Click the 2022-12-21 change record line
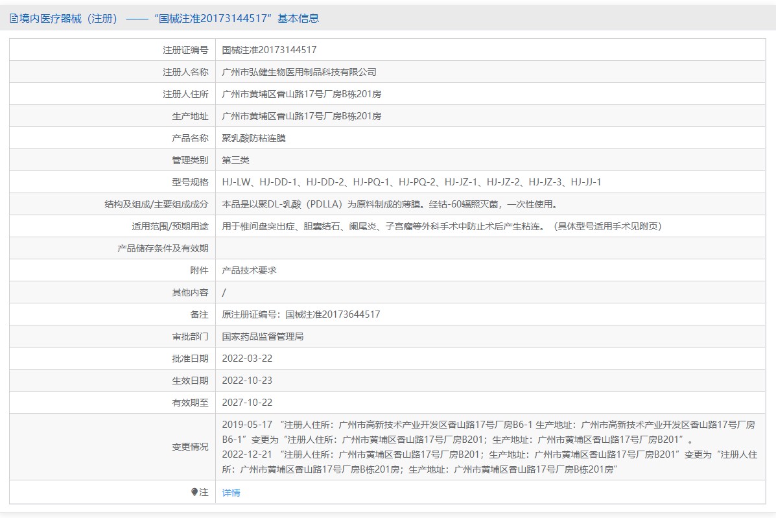The width and height of the screenshot is (776, 518). pos(489,462)
